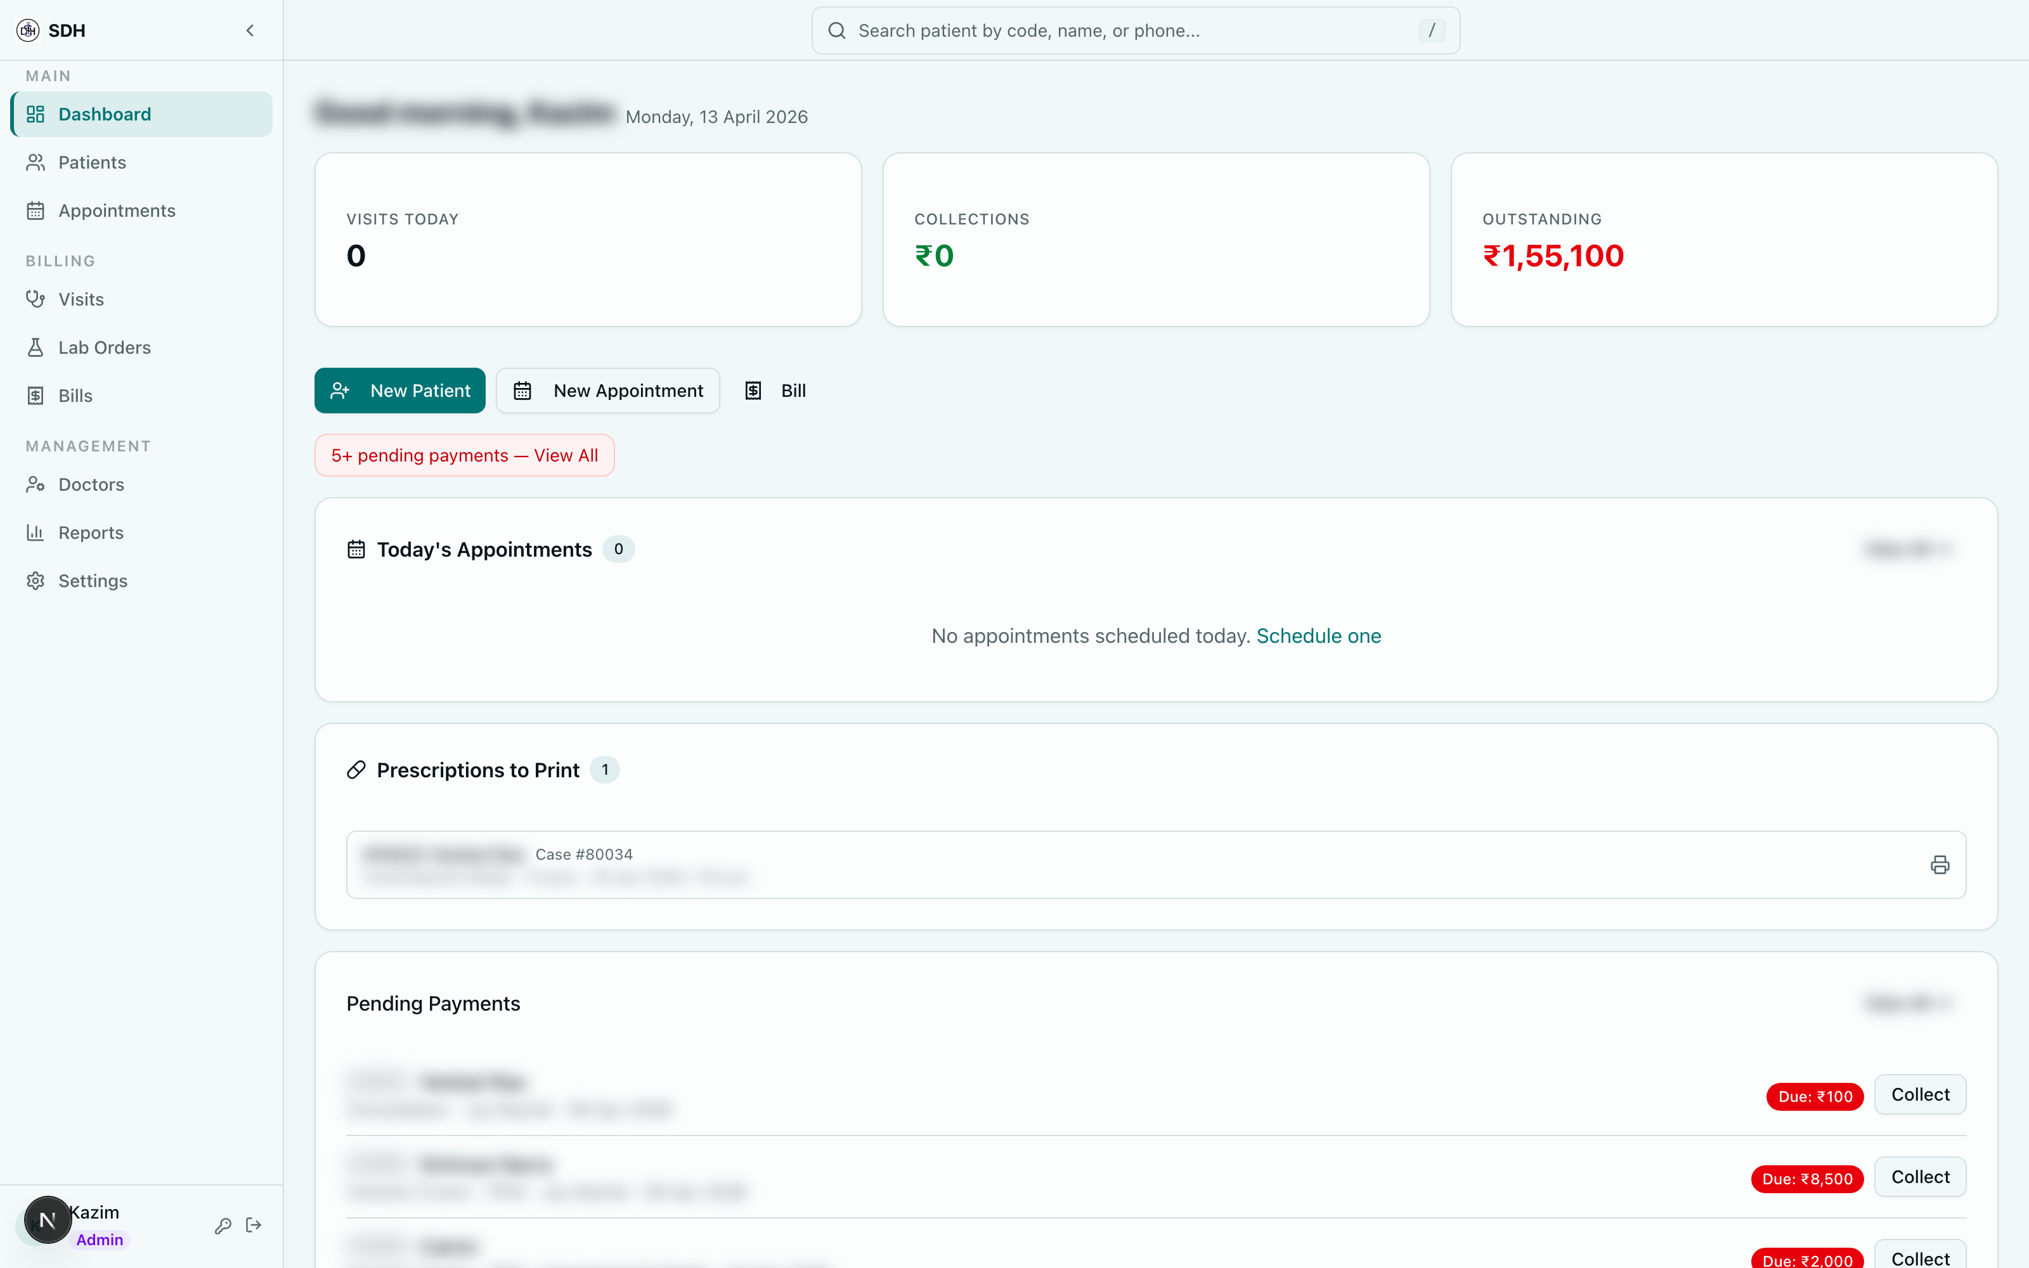The height and width of the screenshot is (1268, 2029).
Task: Click the Today's Appointments count badge
Action: (619, 549)
